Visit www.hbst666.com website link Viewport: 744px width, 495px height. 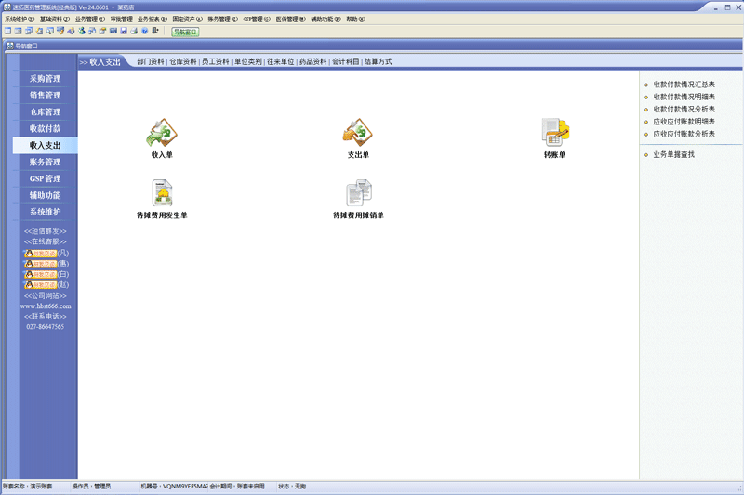click(46, 306)
